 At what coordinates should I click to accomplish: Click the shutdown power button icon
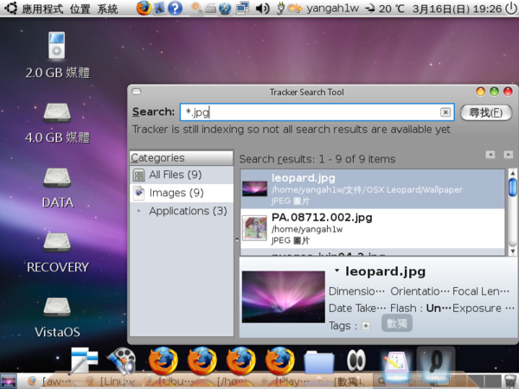click(x=512, y=9)
